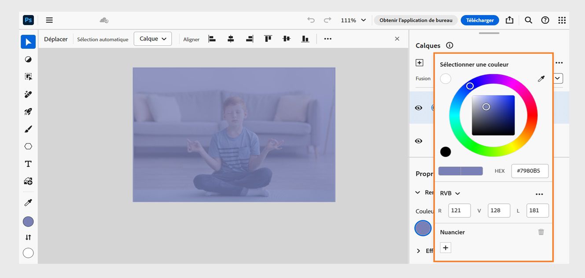Image resolution: width=585 pixels, height=278 pixels.
Task: Select the Brush tool
Action: [28, 129]
